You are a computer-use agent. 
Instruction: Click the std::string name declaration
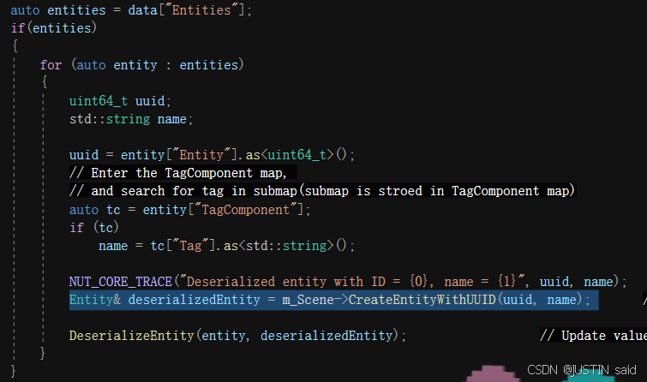[131, 118]
